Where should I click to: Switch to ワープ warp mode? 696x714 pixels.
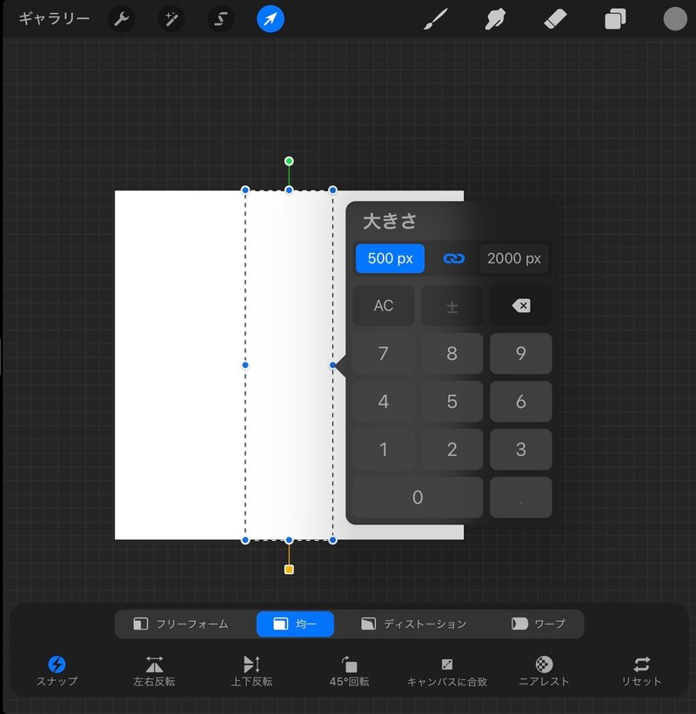539,624
